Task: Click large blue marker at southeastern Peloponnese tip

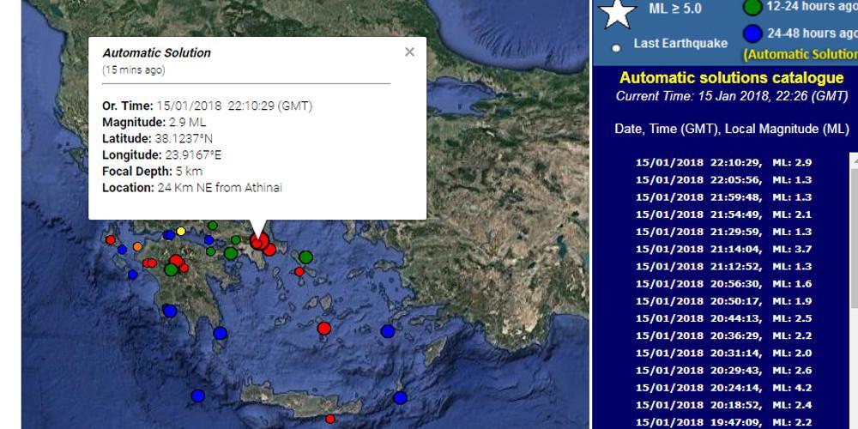Action: click(x=220, y=333)
